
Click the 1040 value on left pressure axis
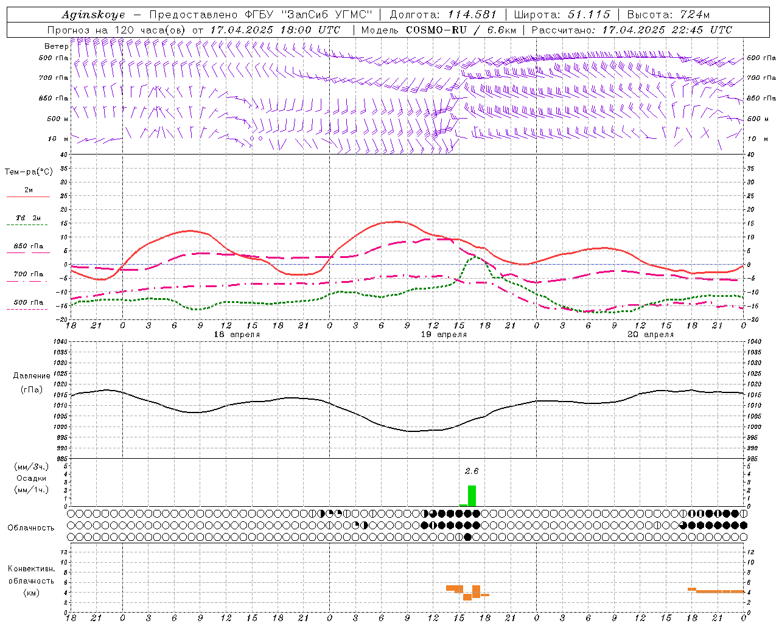point(61,342)
